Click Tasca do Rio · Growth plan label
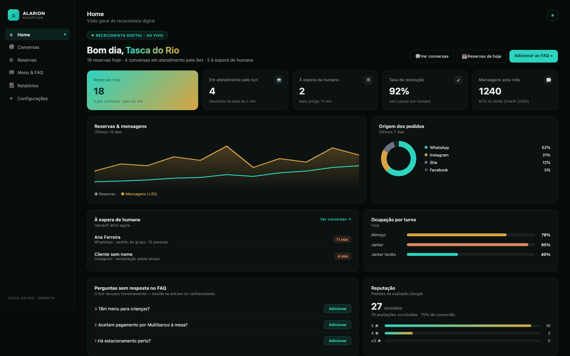 coord(31,298)
